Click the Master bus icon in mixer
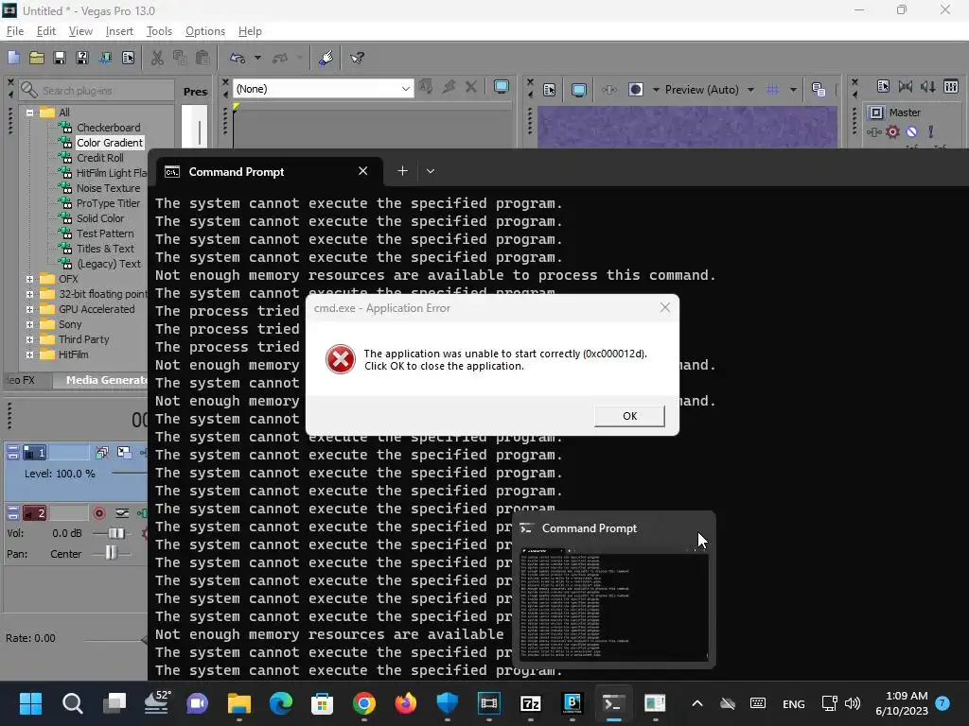This screenshot has width=969, height=726. click(x=876, y=112)
